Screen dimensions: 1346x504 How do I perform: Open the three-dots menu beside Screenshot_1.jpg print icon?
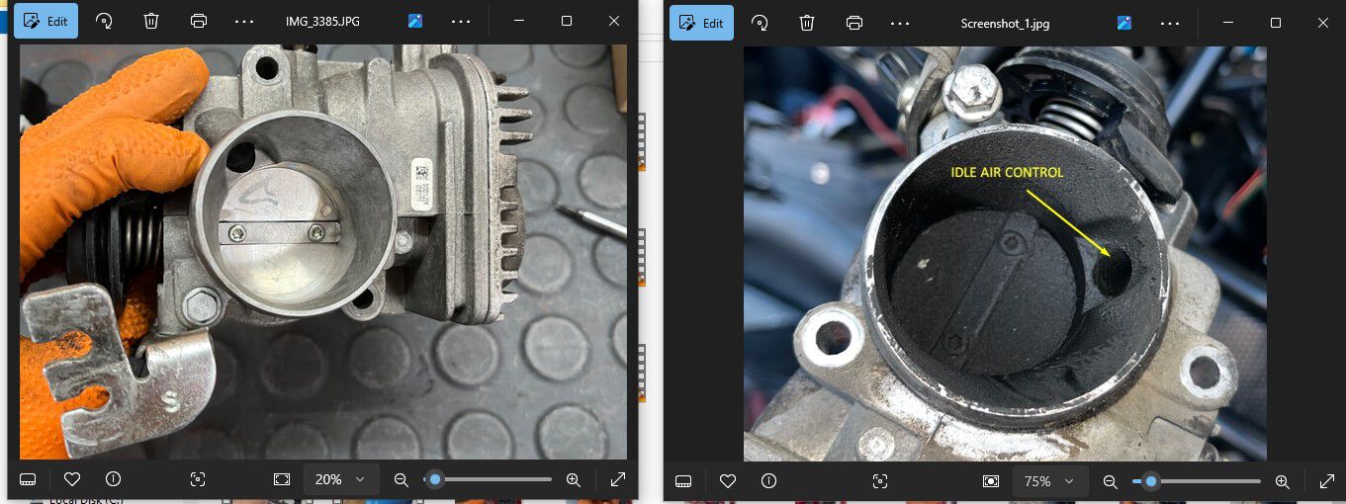point(900,23)
